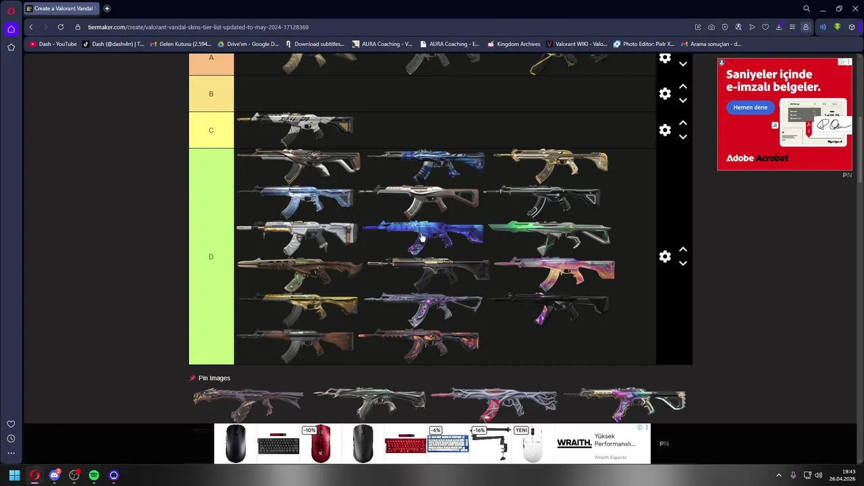Click the orange A tier label
This screenshot has height=486, width=864.
(211, 64)
